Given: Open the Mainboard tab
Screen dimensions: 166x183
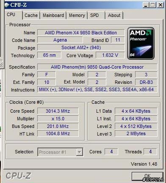Looking at the screenshot, I should [53, 15].
